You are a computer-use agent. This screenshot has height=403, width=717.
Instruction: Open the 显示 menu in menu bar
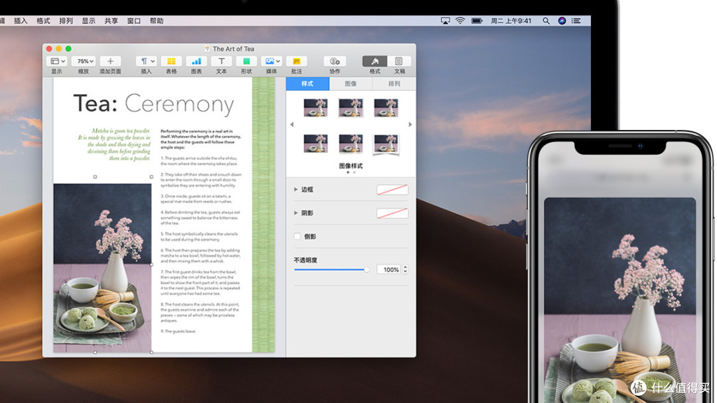[x=88, y=21]
